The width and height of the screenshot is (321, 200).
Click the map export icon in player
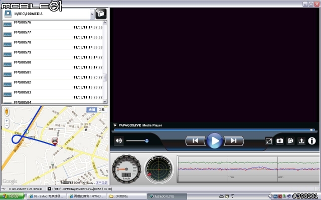click(290, 141)
